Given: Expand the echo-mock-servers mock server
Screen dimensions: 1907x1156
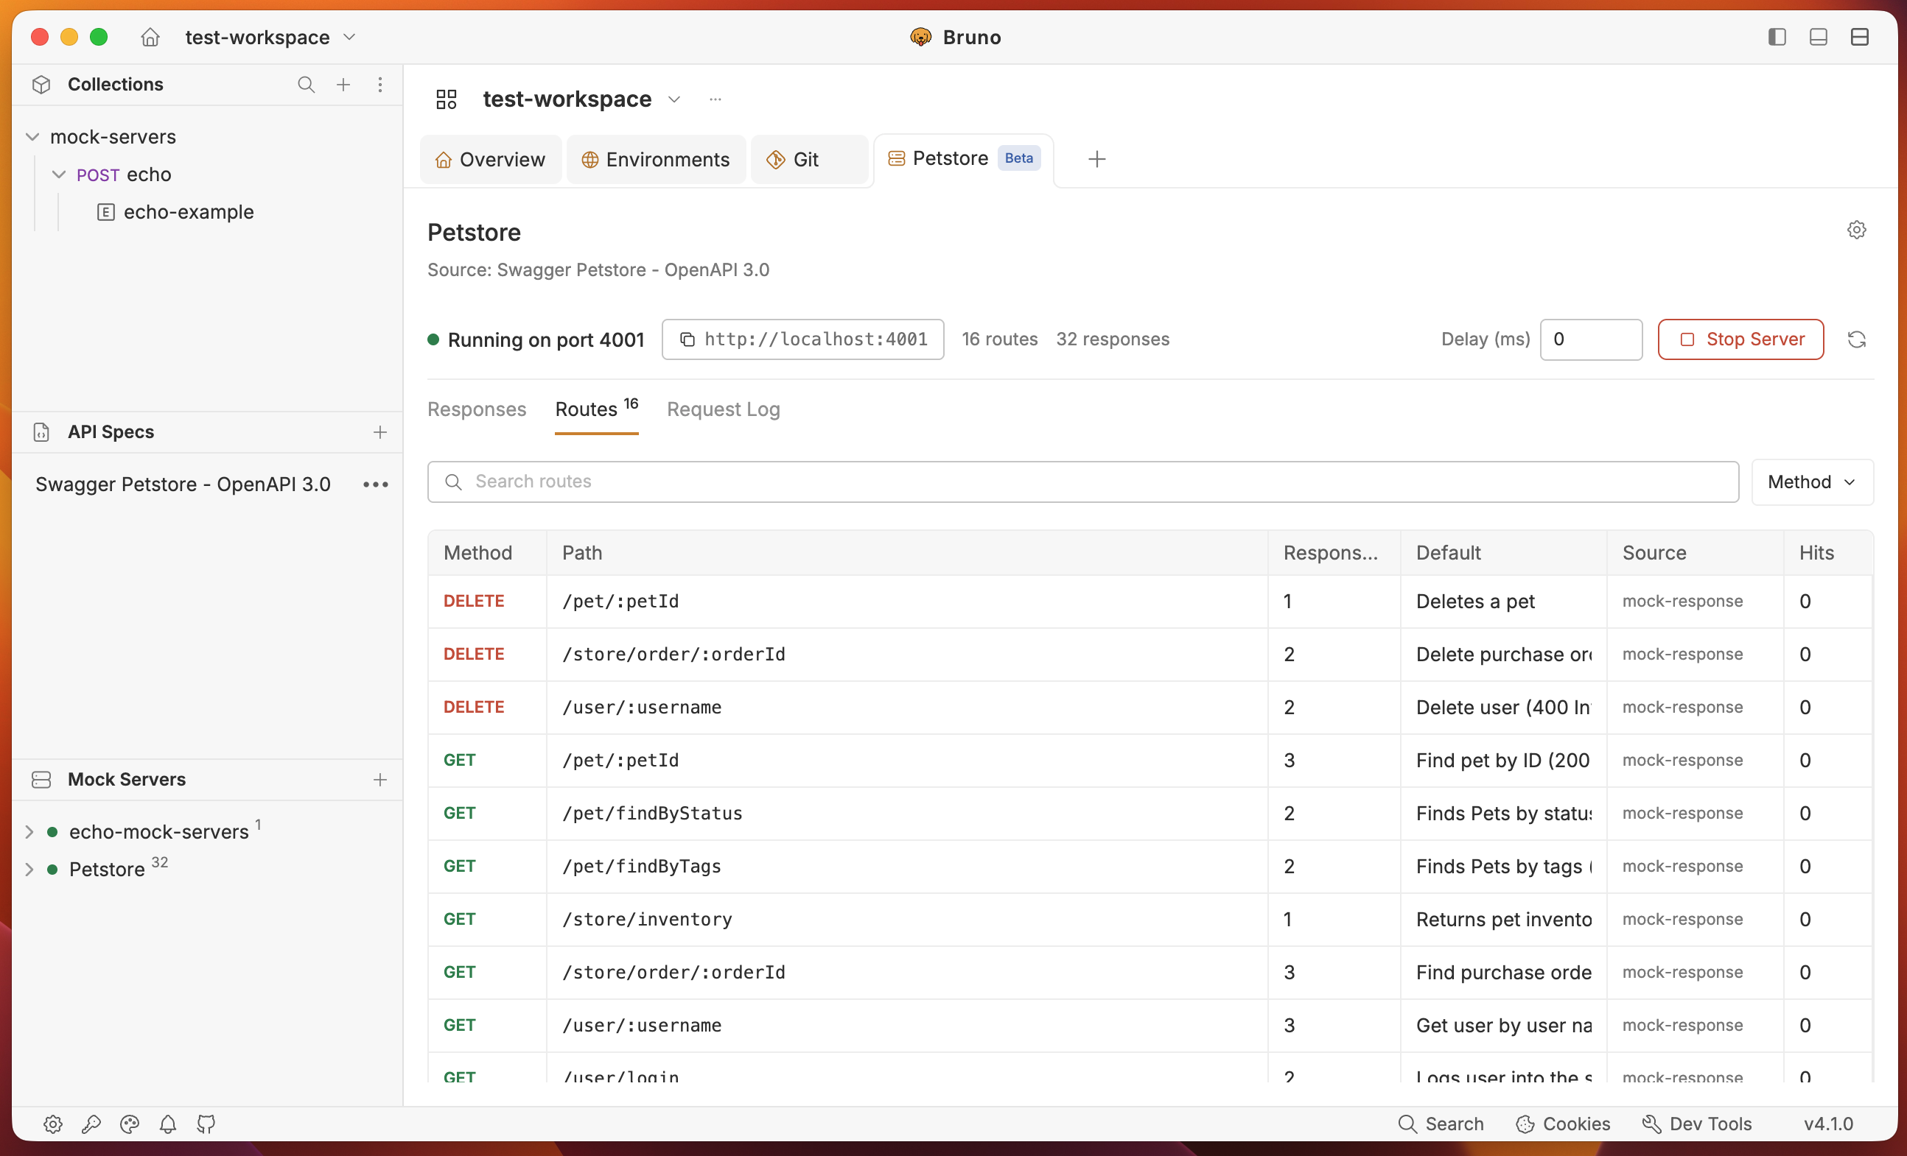Looking at the screenshot, I should pos(29,832).
